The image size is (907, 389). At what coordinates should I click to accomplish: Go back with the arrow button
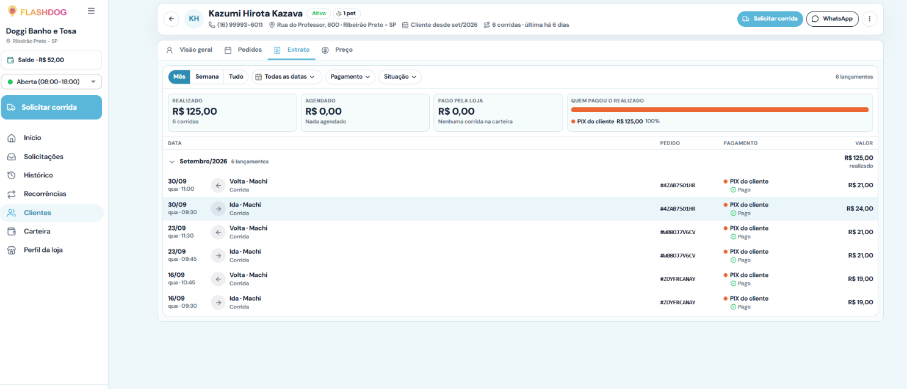[x=172, y=19]
